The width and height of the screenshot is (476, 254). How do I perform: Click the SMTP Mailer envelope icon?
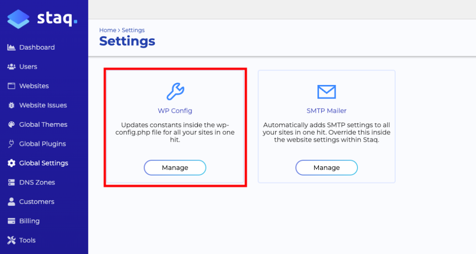point(326,91)
